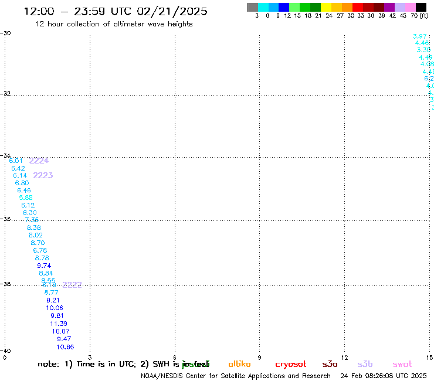434x381 pixels.
Task: Click the '-30' latitude axis label
Action: coord(6,33)
